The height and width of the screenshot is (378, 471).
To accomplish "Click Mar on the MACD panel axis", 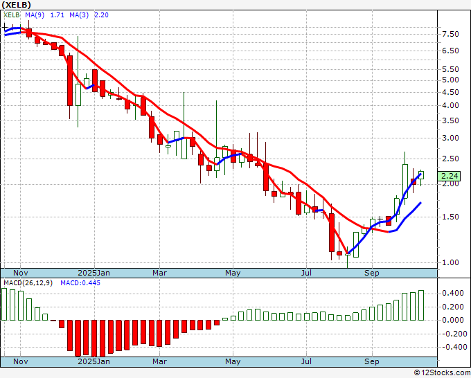I will point(159,361).
